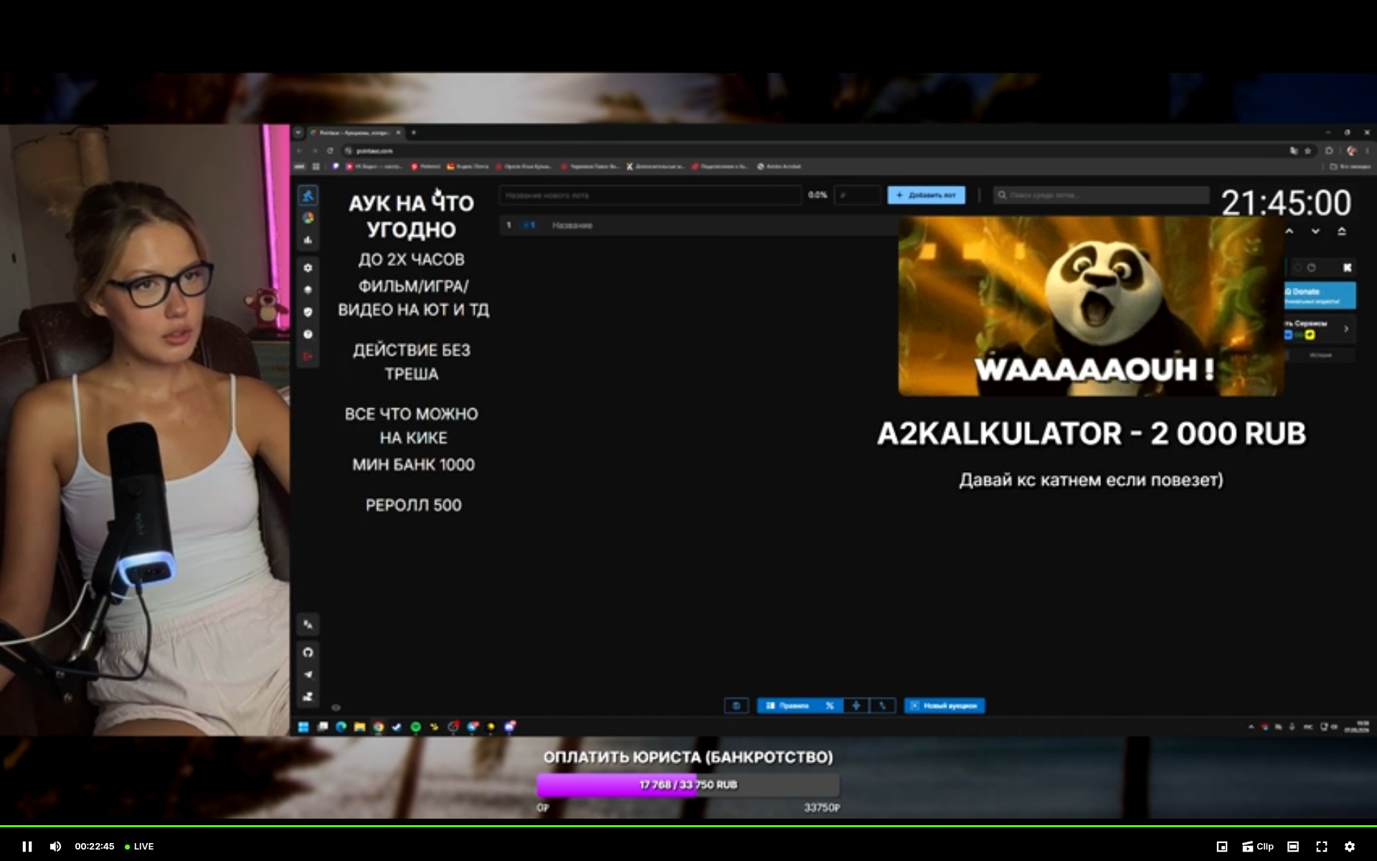Image resolution: width=1377 pixels, height=861 pixels.
Task: Bookmark this page with the star icon
Action: point(1307,151)
